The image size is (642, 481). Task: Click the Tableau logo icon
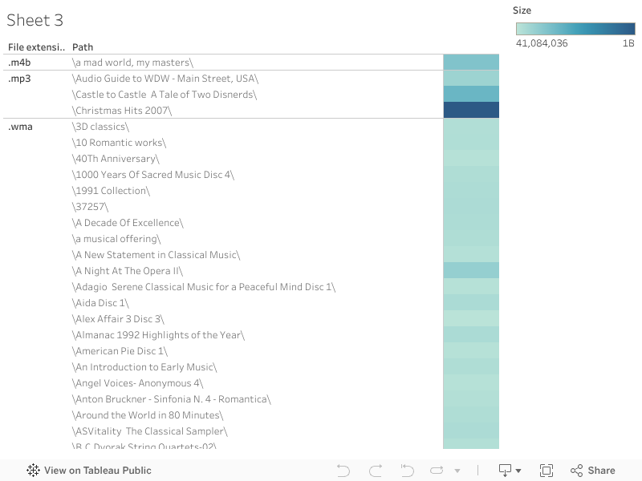[33, 471]
